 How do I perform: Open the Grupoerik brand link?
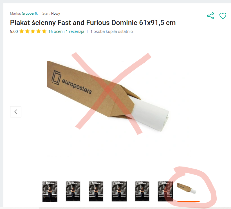(30, 13)
